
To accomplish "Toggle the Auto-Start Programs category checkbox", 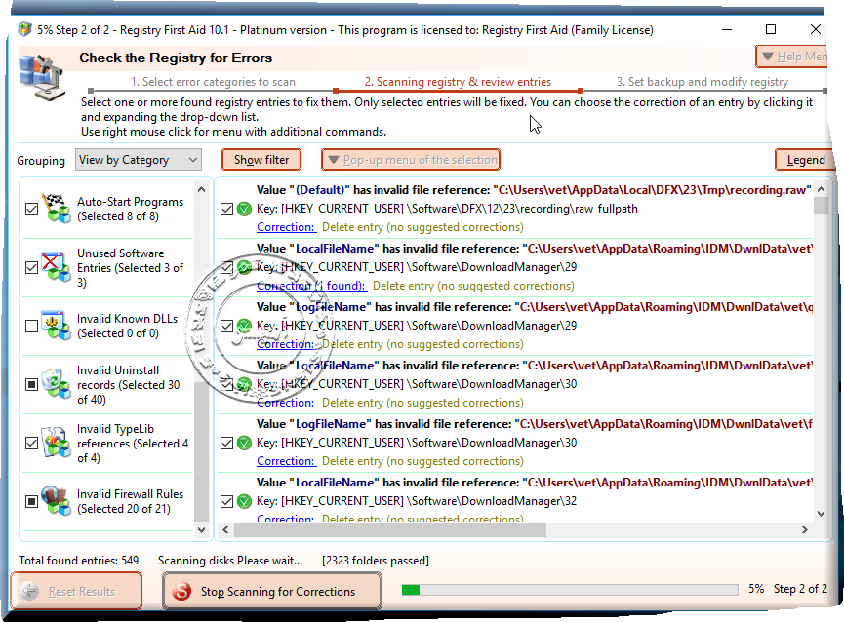I will [x=32, y=210].
